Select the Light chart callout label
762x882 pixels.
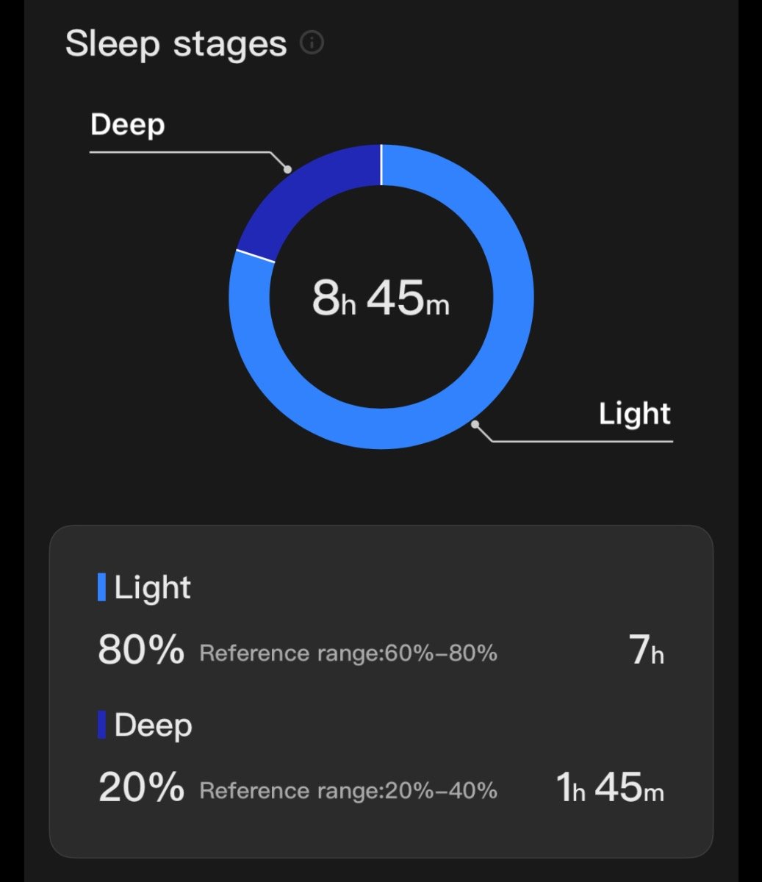click(x=634, y=414)
